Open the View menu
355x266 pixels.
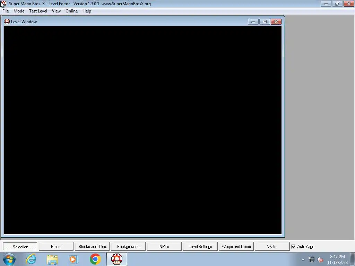click(x=56, y=11)
